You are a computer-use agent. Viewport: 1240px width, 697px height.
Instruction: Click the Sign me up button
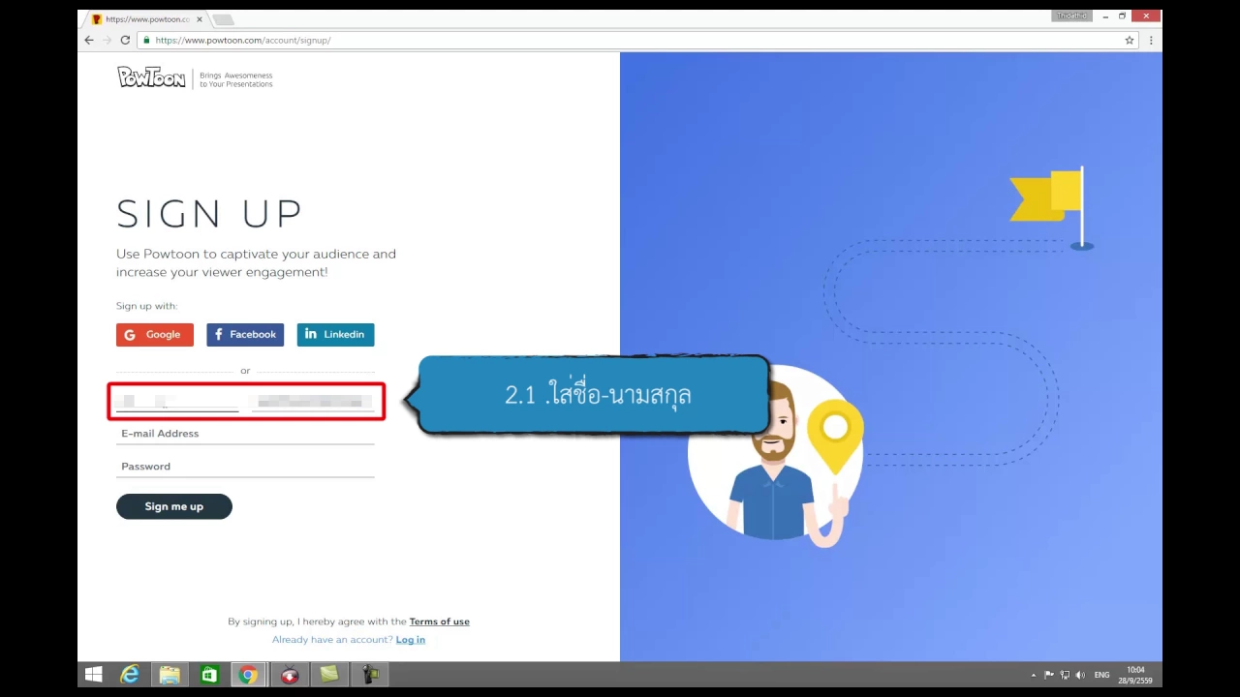click(x=174, y=506)
